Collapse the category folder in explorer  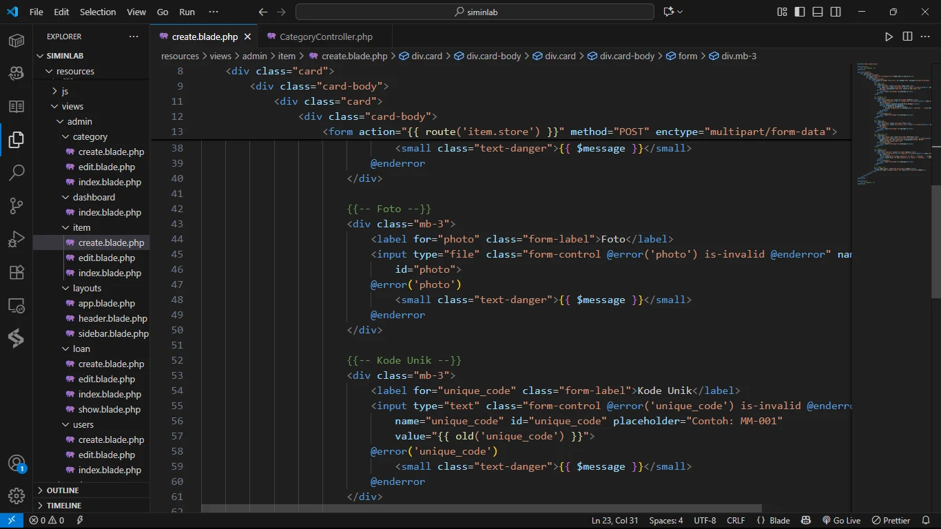pyautogui.click(x=90, y=136)
